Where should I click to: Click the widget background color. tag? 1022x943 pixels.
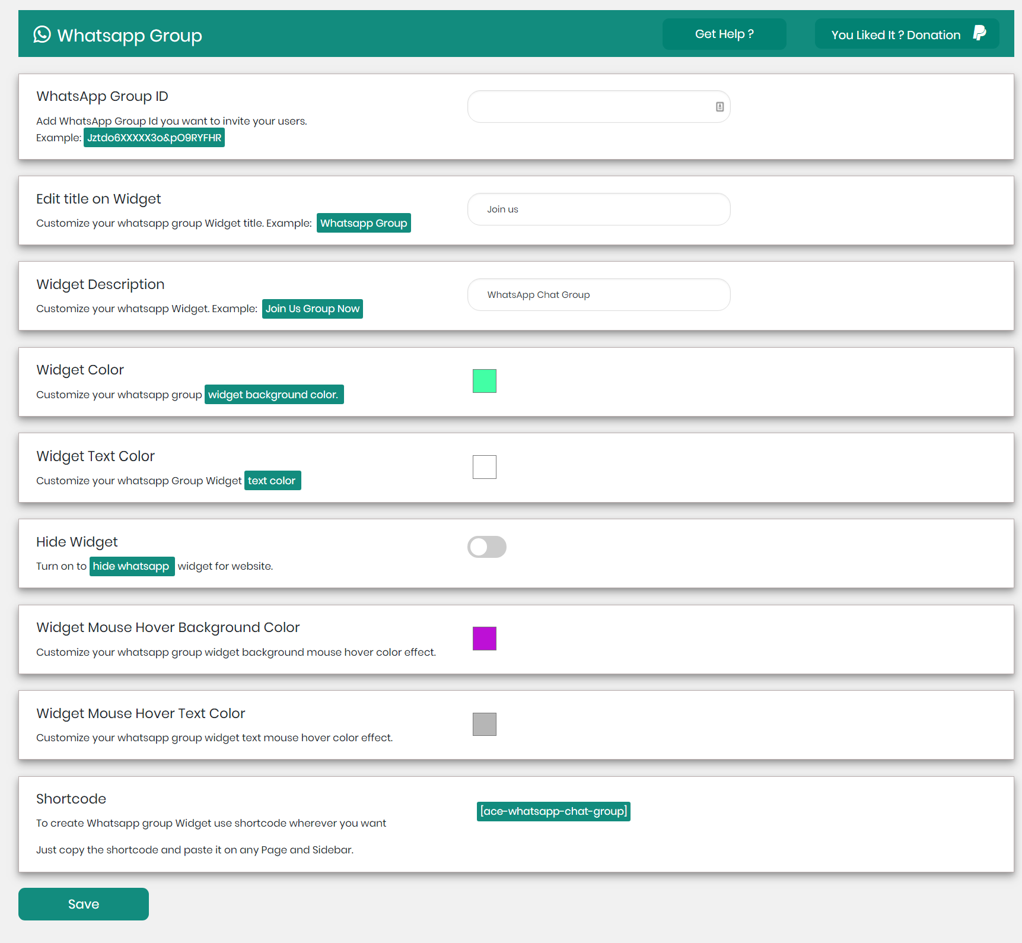[x=274, y=395]
